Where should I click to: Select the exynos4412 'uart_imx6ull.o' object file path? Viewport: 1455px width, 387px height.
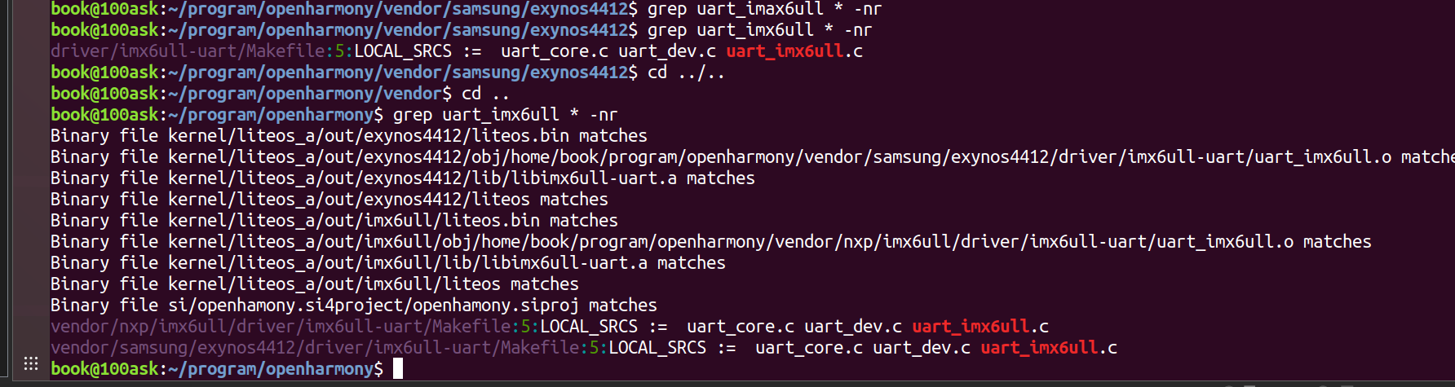pos(780,157)
